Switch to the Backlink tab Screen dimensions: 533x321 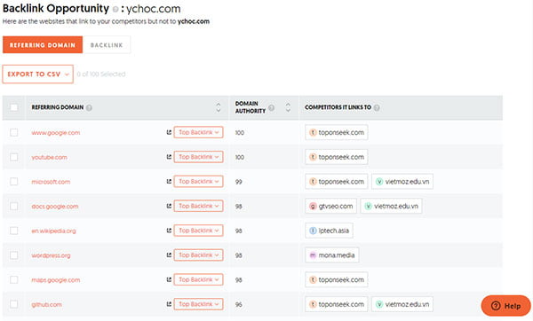[107, 45]
